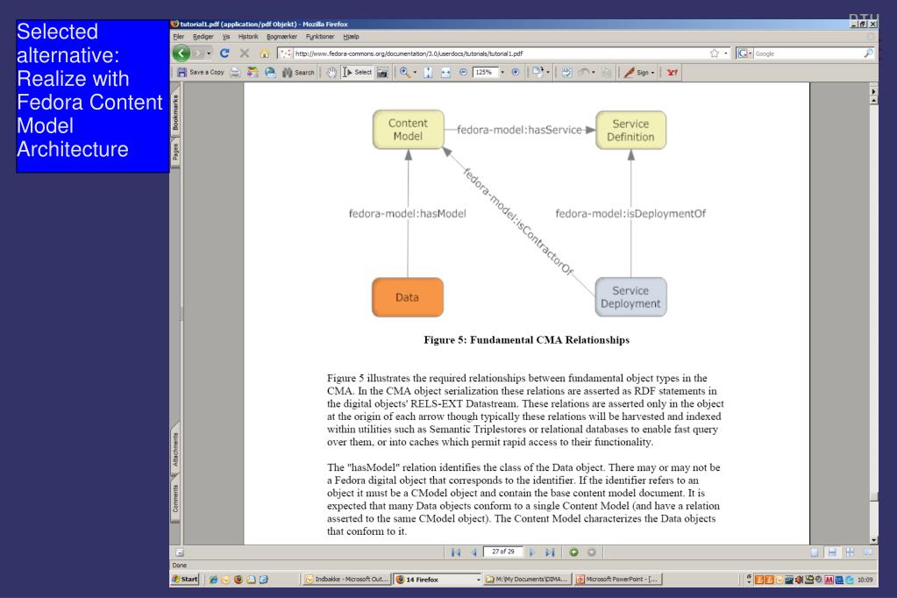Image resolution: width=897 pixels, height=598 pixels.
Task: Open the Historik menu
Action: click(248, 37)
